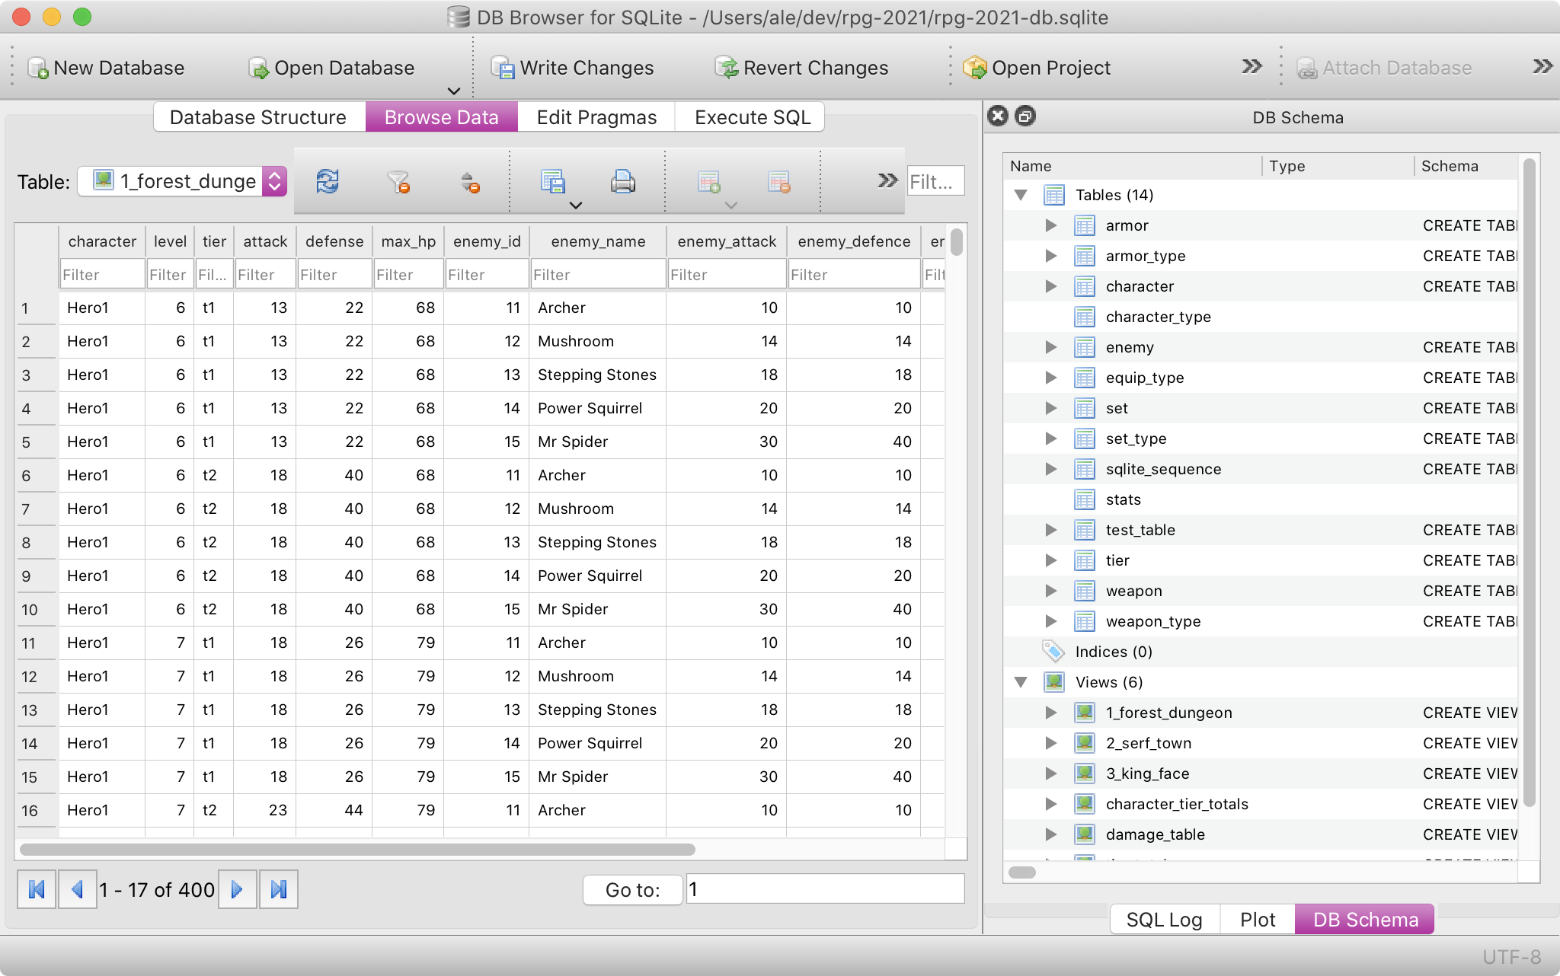This screenshot has height=976, width=1560.
Task: Switch to the Execute SQL tab
Action: click(750, 116)
